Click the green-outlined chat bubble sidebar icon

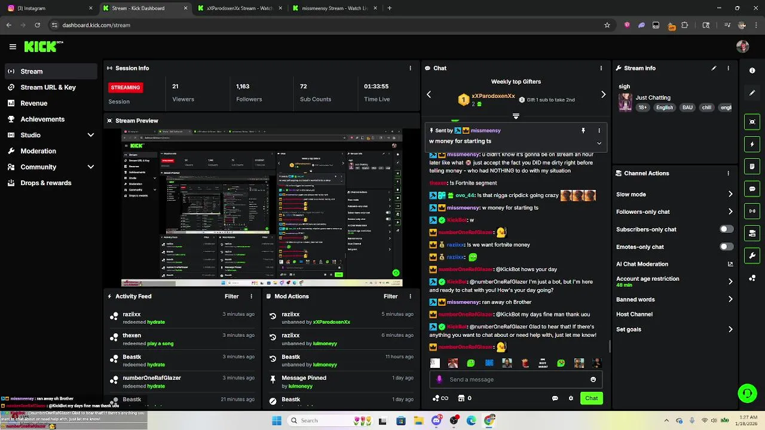[752, 189]
